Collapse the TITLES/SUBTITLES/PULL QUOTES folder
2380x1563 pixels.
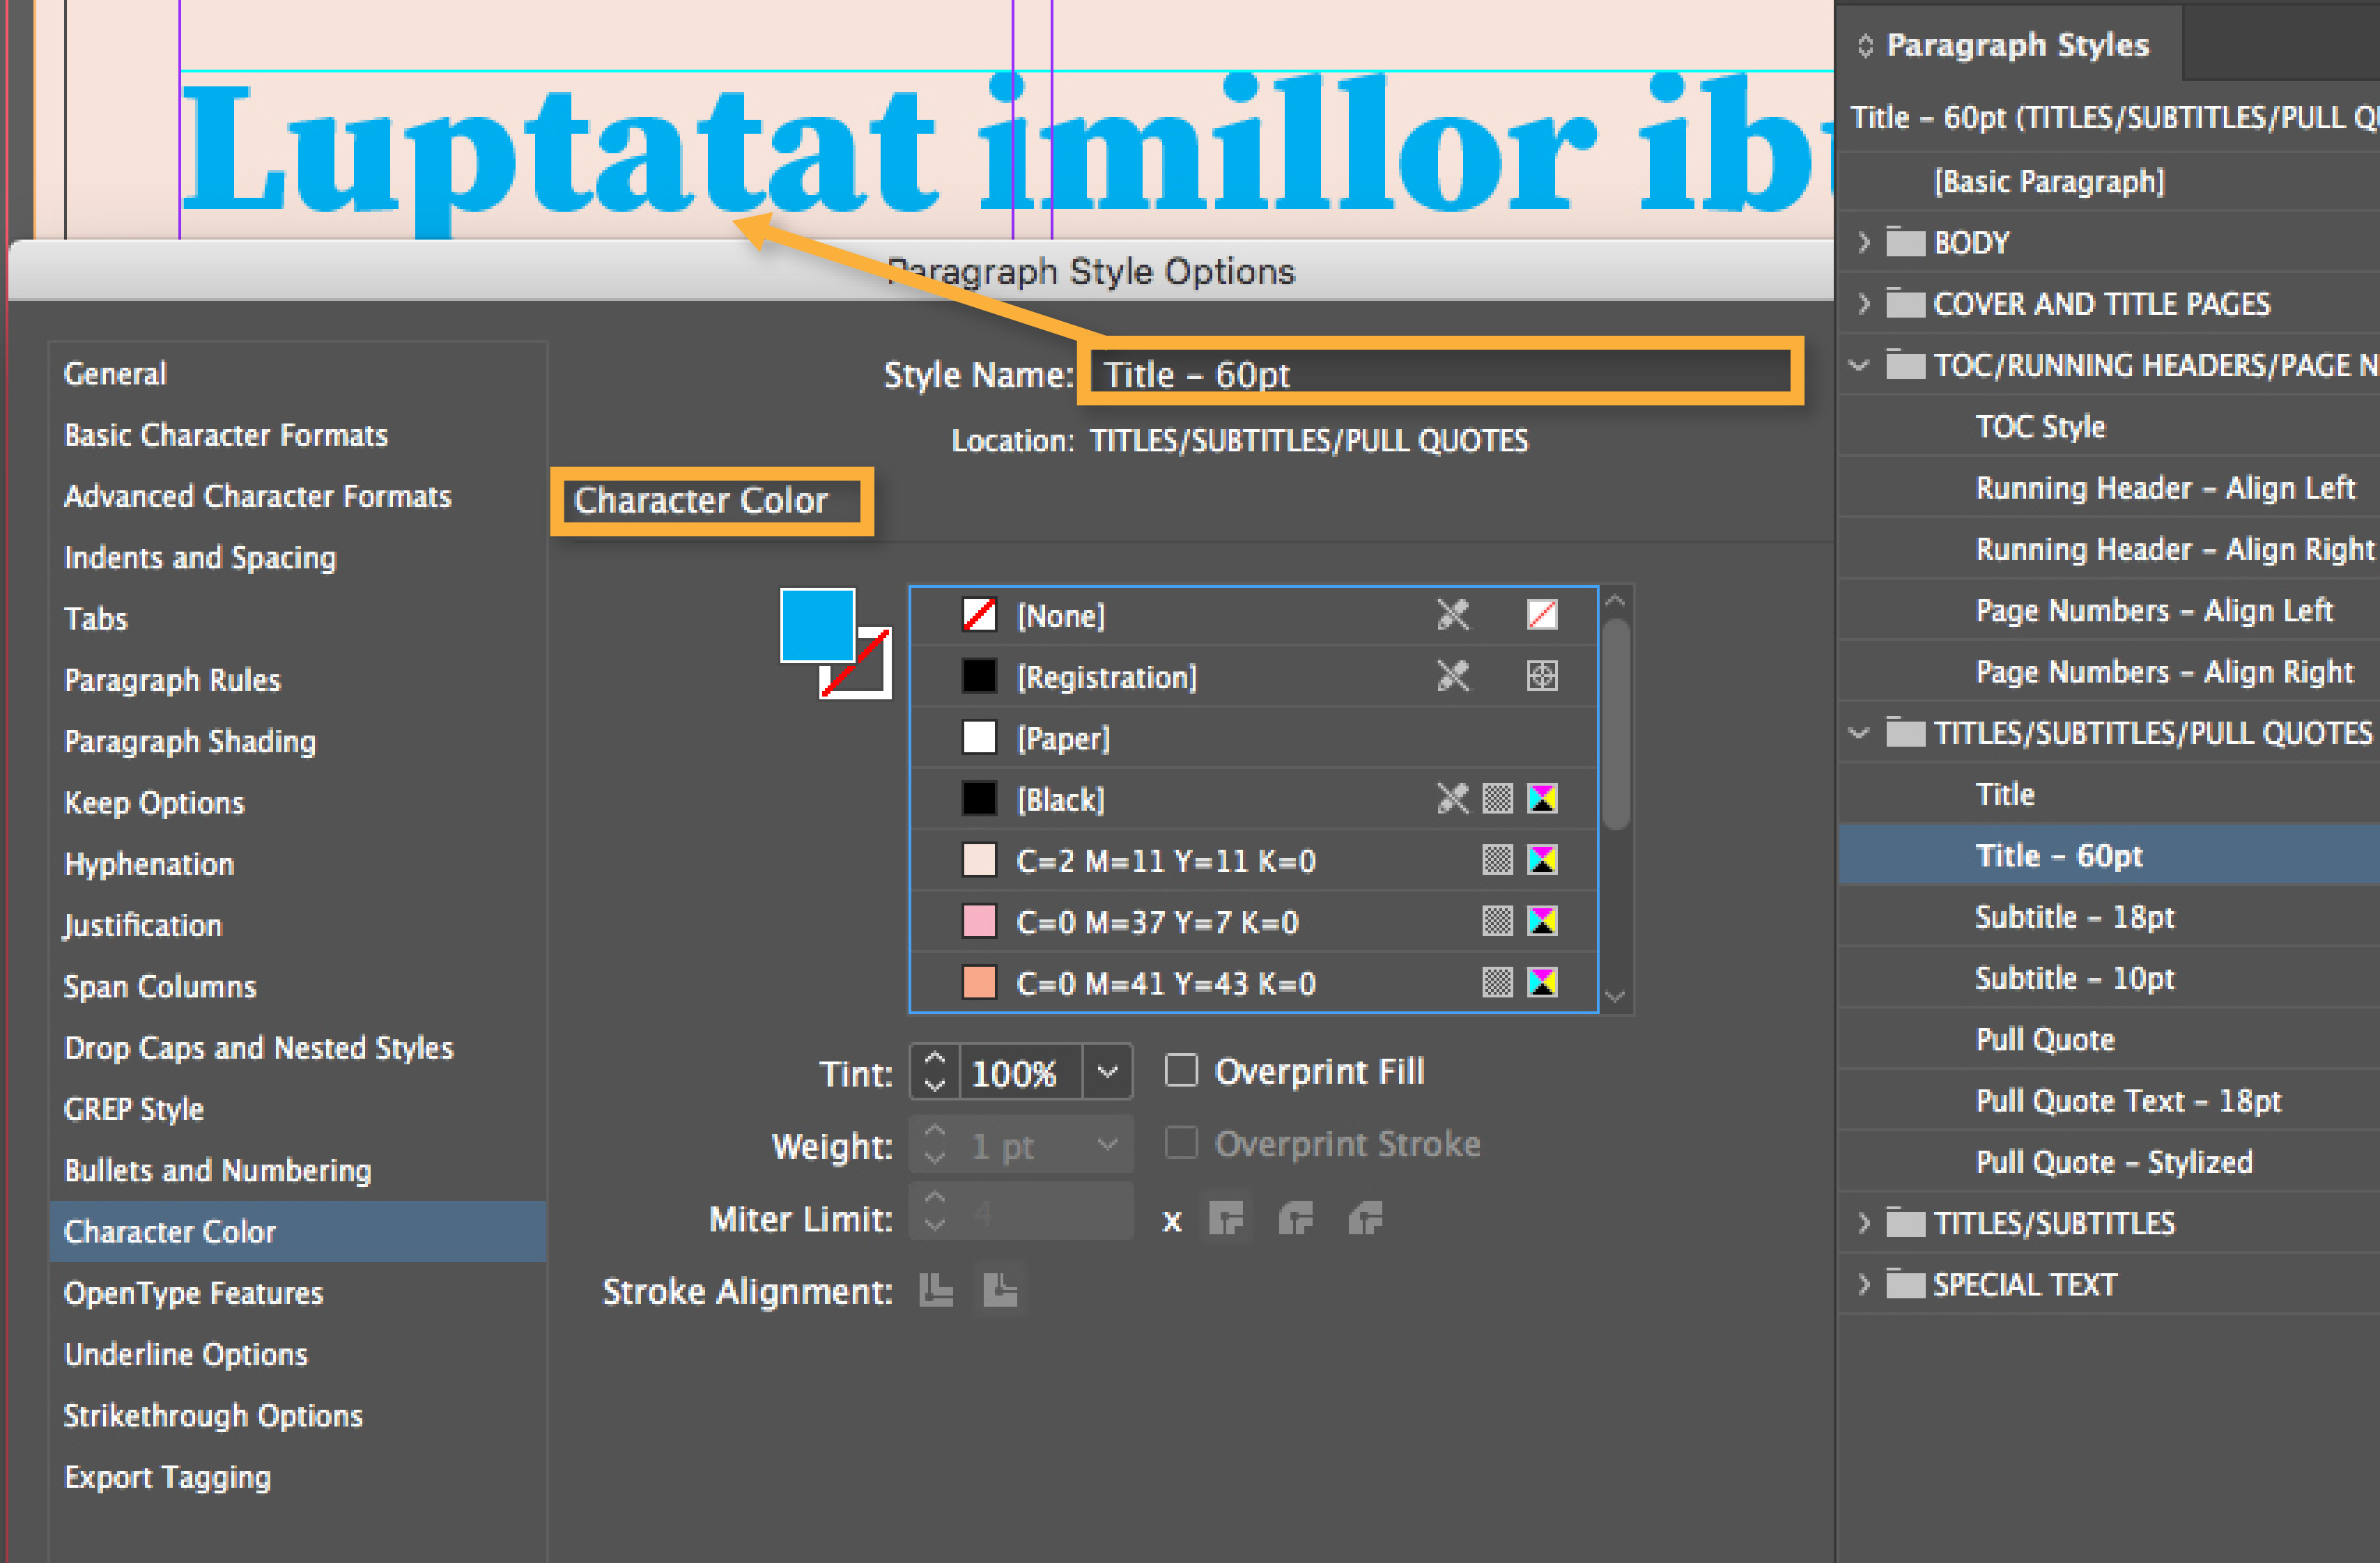click(x=1860, y=733)
